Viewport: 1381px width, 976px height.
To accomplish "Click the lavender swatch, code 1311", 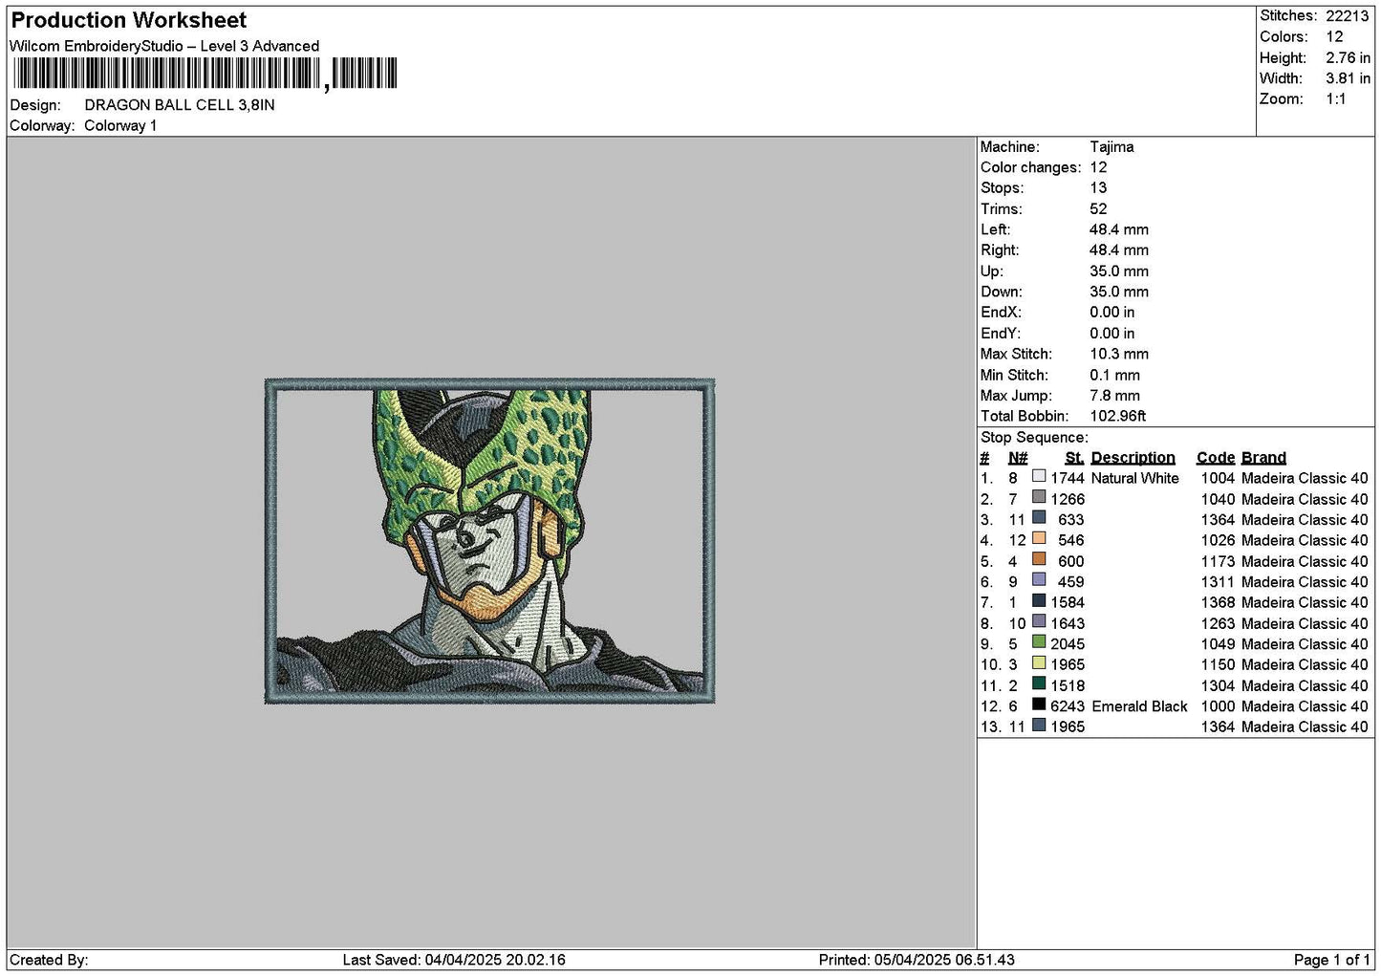I will (x=1039, y=580).
